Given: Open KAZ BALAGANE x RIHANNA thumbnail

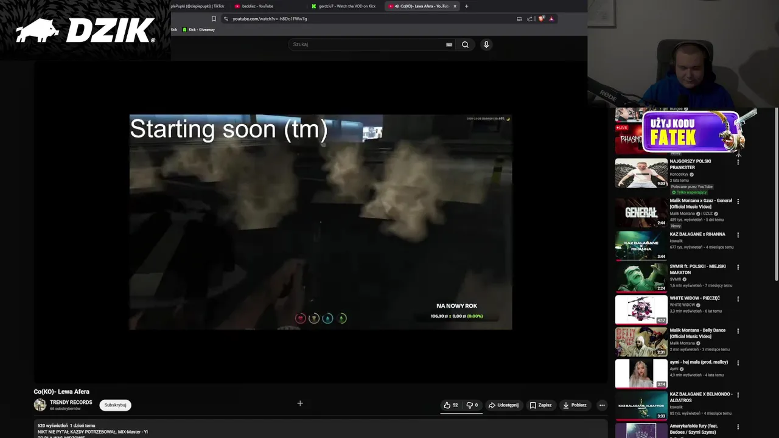Looking at the screenshot, I should point(641,245).
